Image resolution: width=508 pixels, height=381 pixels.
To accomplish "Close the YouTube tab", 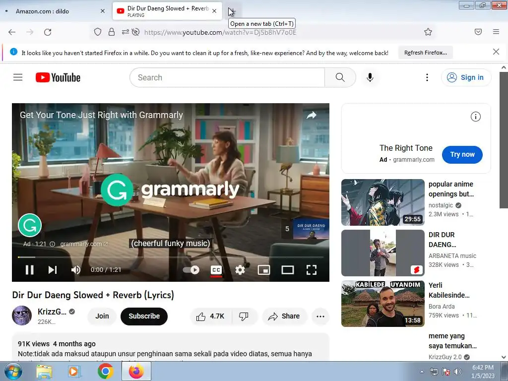I will (x=214, y=11).
